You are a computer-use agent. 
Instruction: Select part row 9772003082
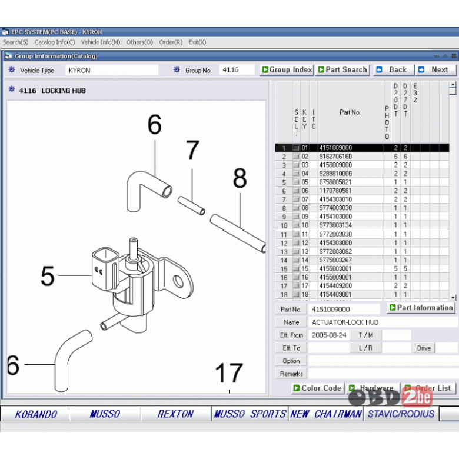click(x=362, y=251)
